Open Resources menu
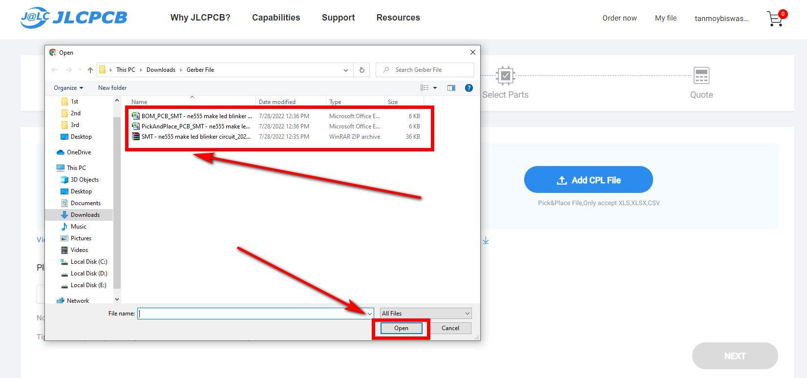 398,18
